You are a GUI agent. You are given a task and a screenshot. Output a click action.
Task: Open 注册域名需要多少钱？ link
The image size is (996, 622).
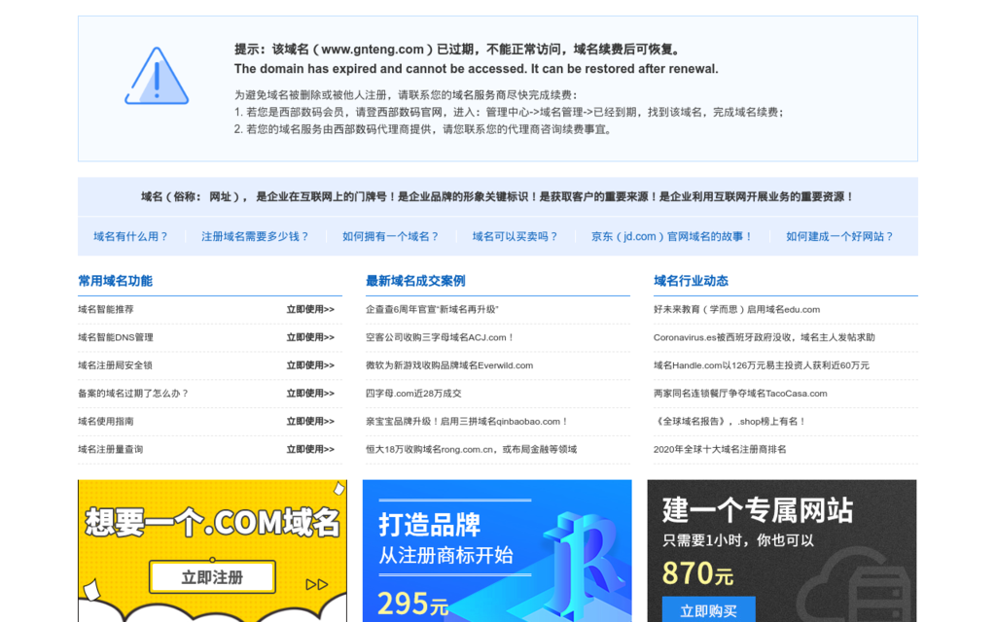click(x=255, y=236)
